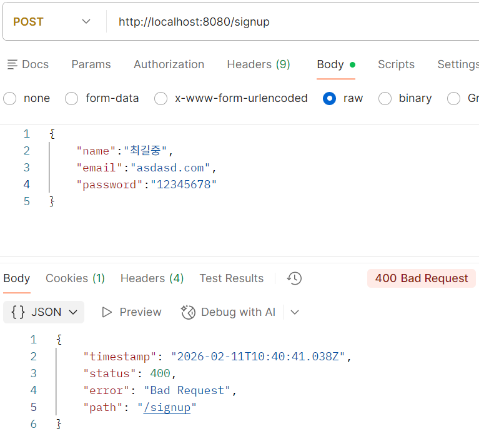Open the response Body tab

click(x=17, y=278)
